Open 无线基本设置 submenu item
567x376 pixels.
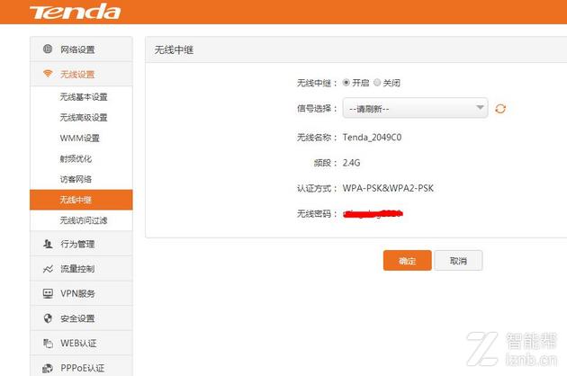83,97
